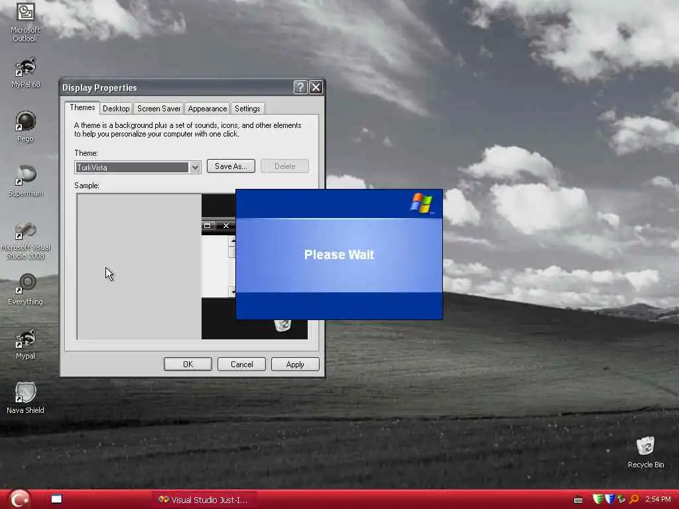Select the Supermium desktop shortcut

[x=25, y=181]
